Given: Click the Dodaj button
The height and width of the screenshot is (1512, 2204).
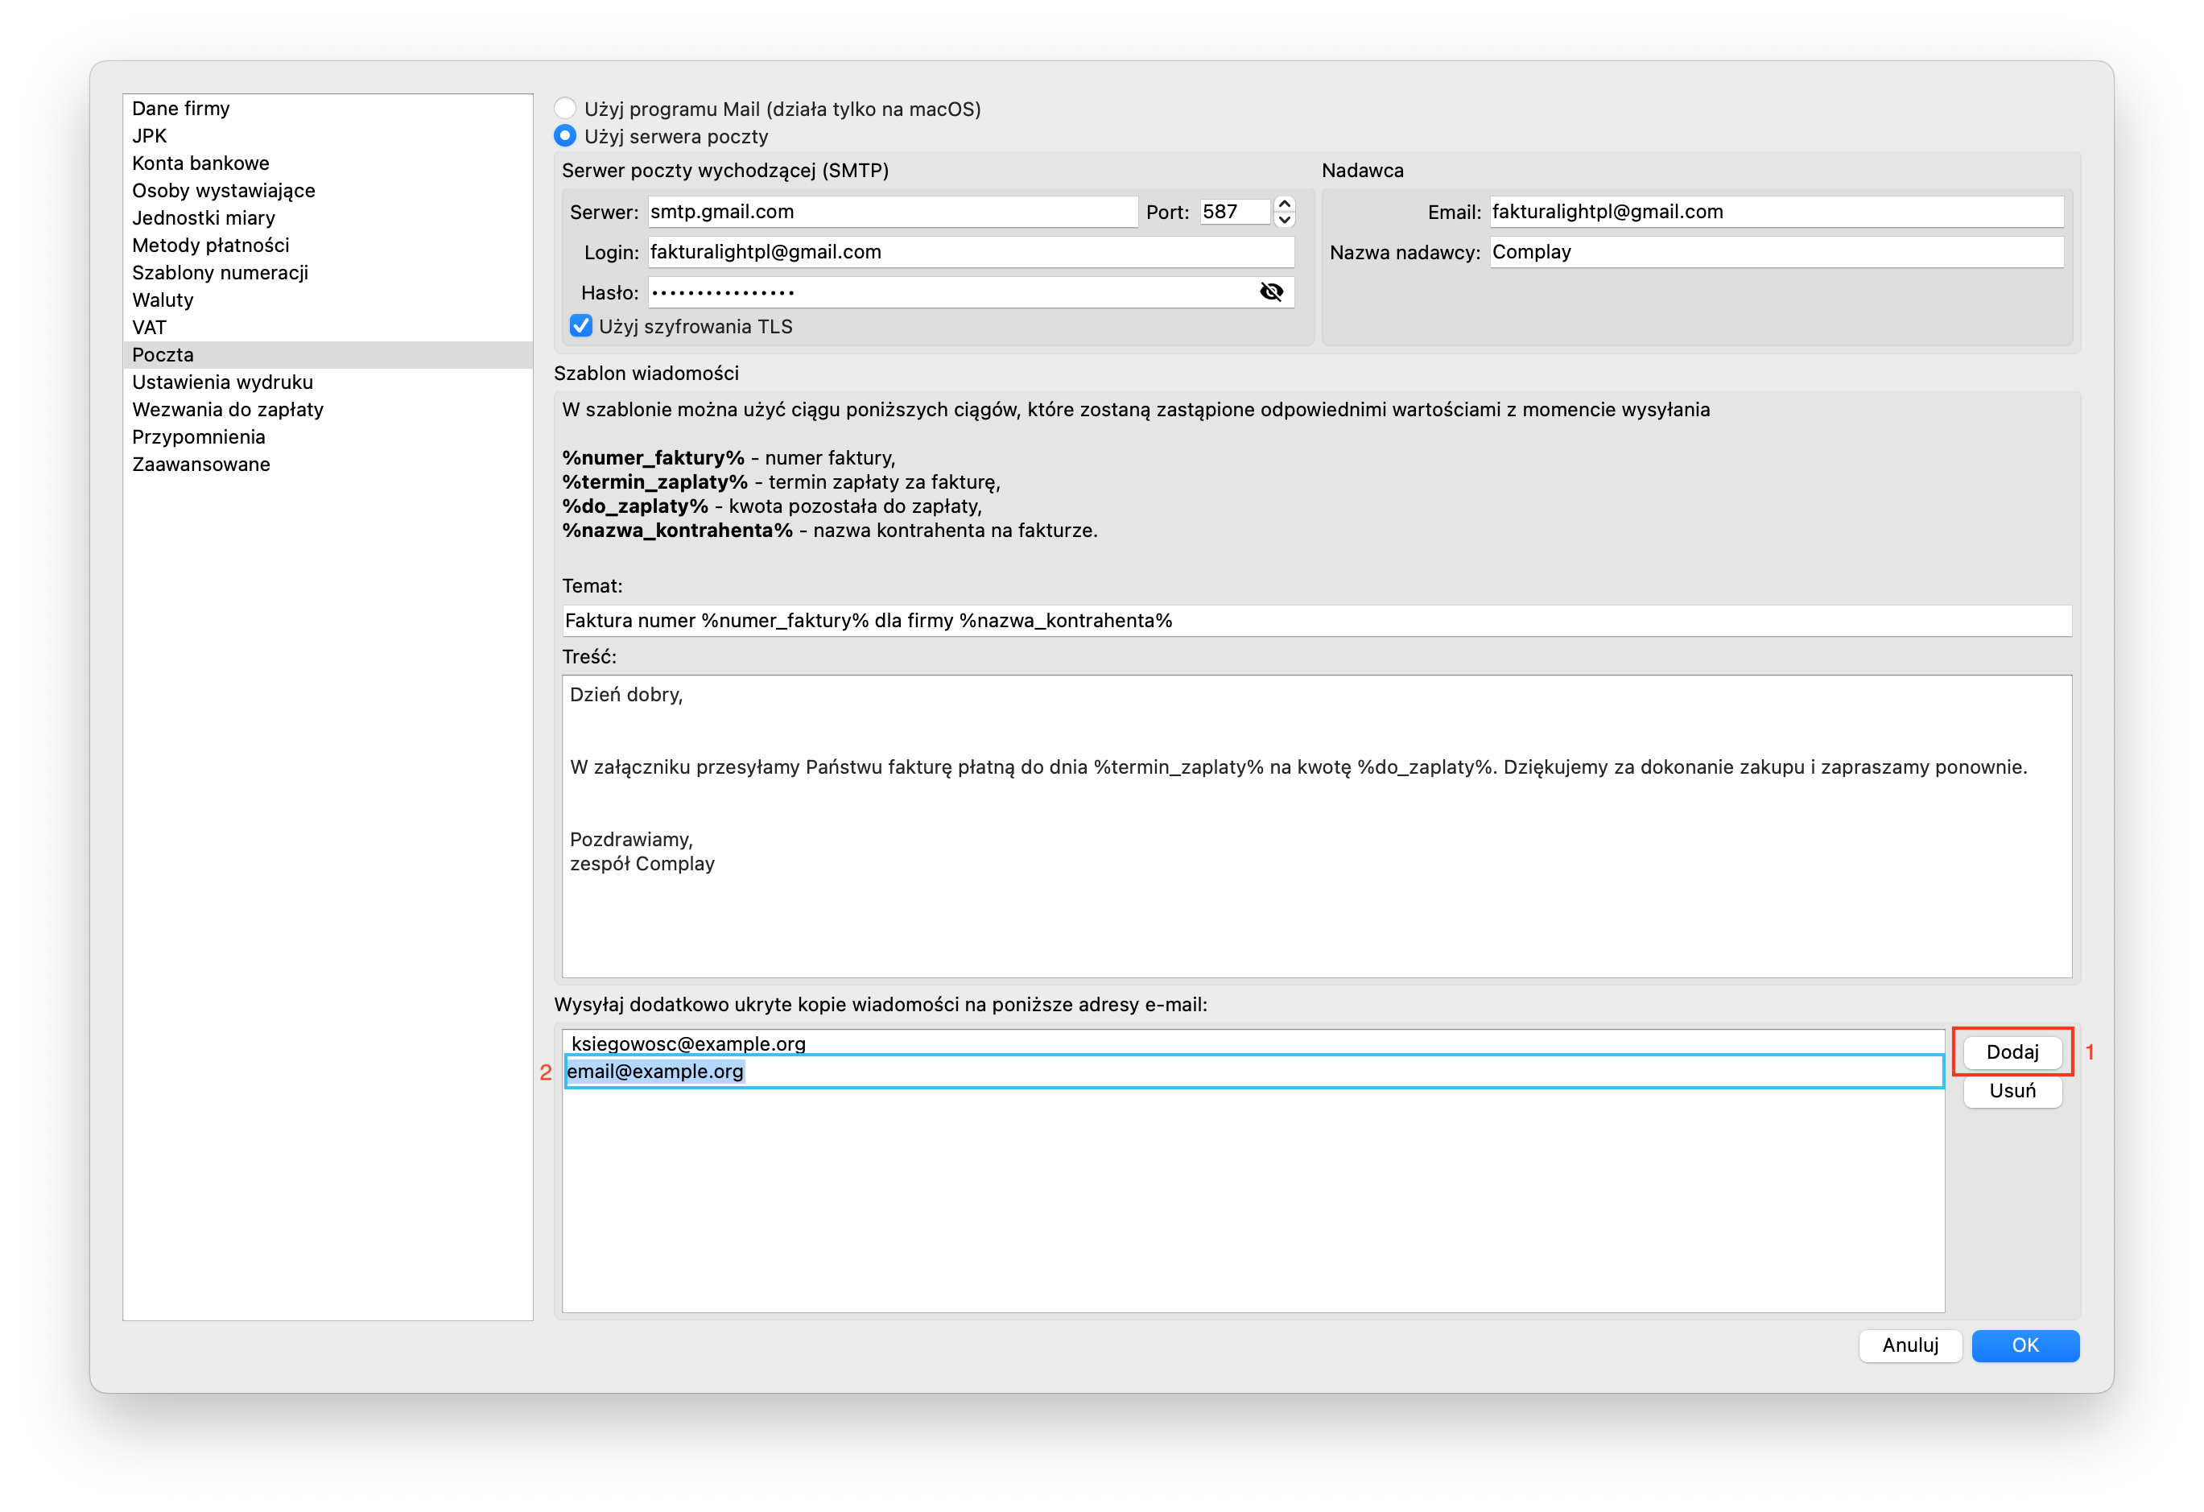Looking at the screenshot, I should click(2012, 1052).
